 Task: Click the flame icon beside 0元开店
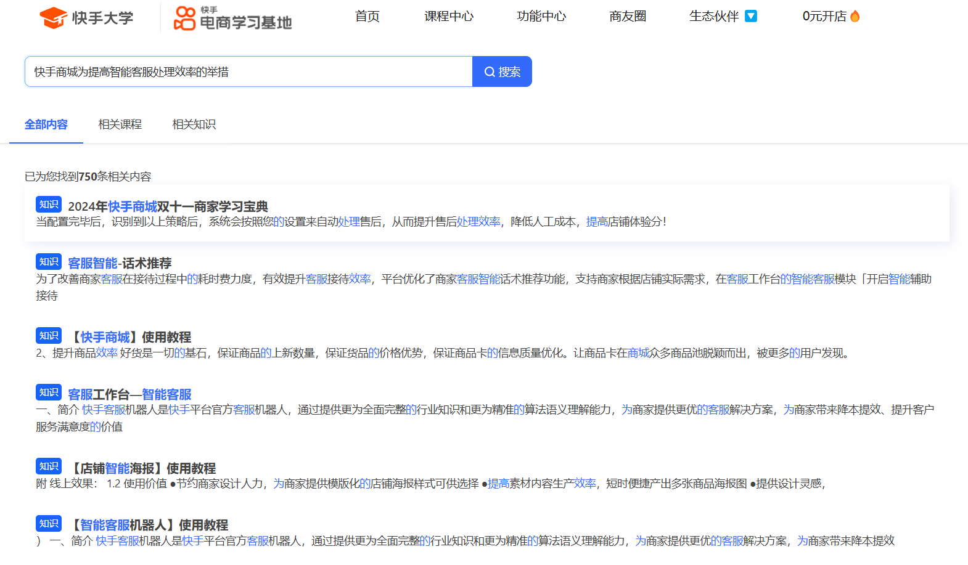point(855,16)
